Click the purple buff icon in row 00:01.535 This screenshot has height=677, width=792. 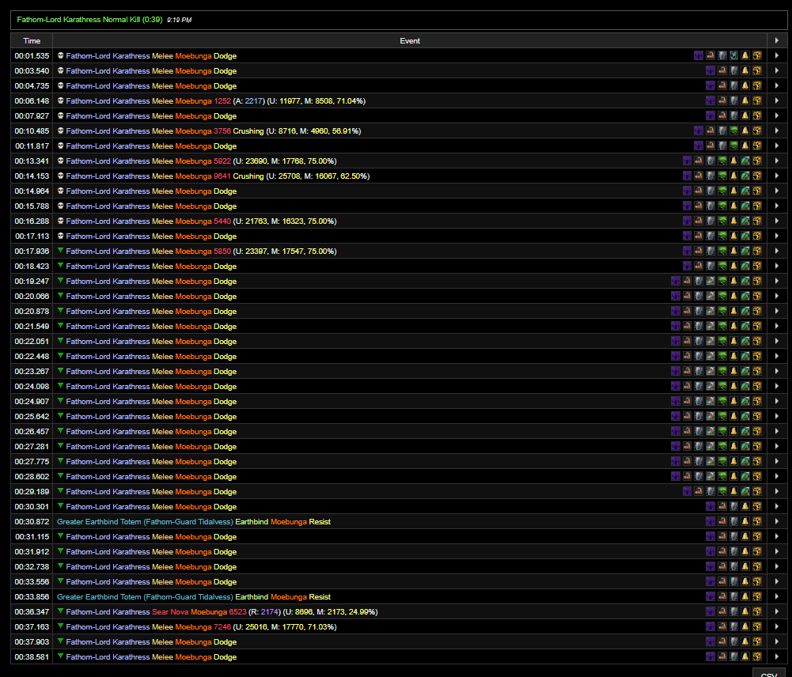pos(699,55)
